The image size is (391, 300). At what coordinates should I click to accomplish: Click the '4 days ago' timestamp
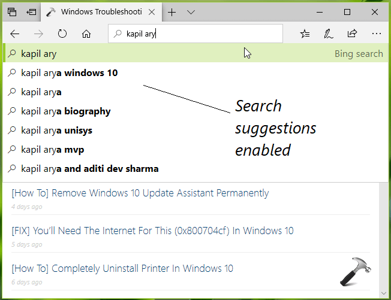(x=26, y=207)
